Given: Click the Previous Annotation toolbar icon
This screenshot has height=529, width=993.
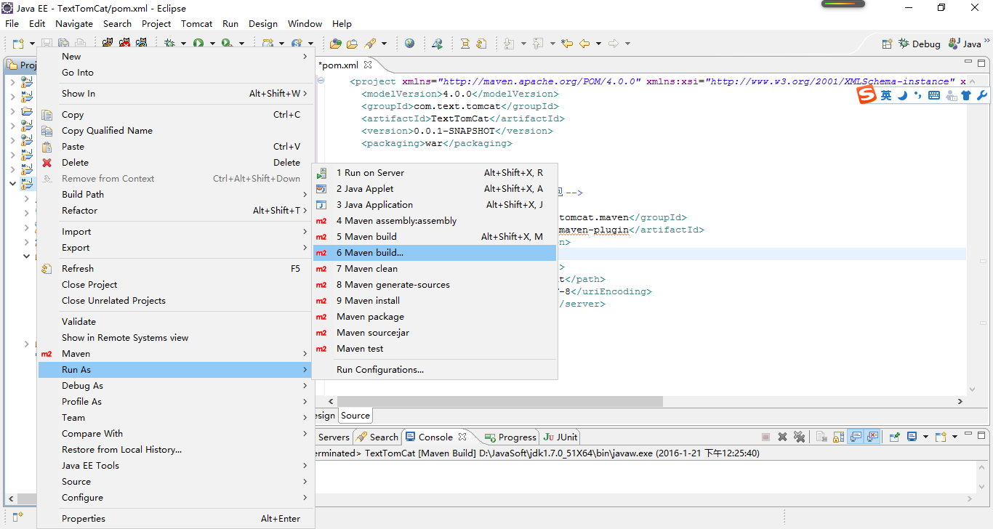Looking at the screenshot, I should [x=538, y=44].
